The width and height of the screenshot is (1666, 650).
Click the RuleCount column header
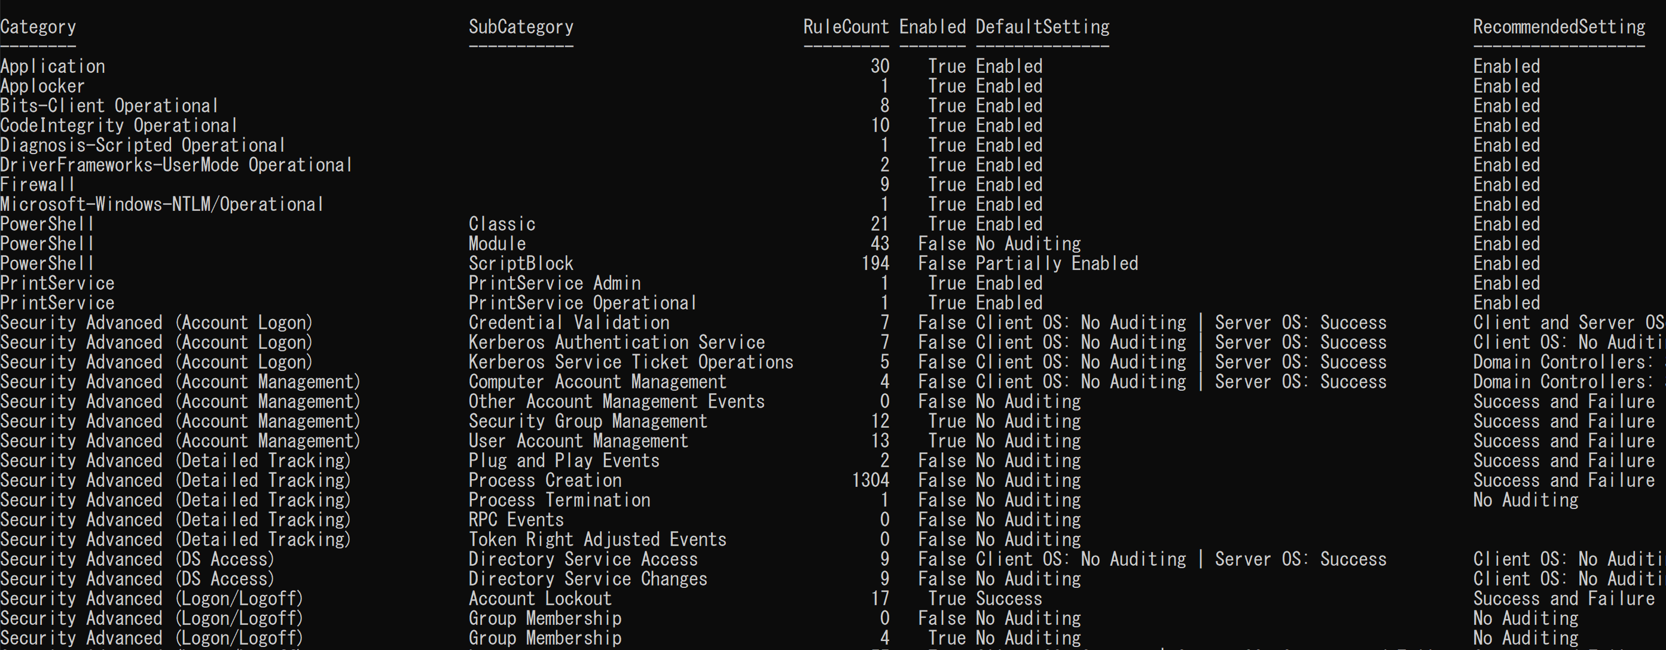pyautogui.click(x=846, y=27)
